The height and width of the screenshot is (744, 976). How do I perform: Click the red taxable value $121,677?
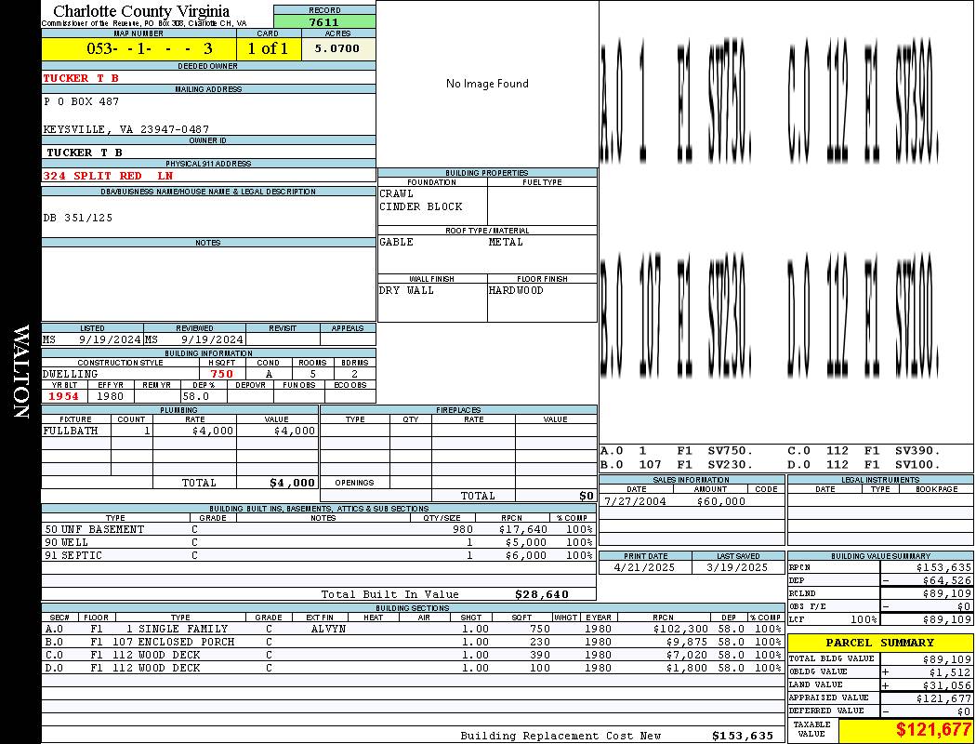pos(933,729)
